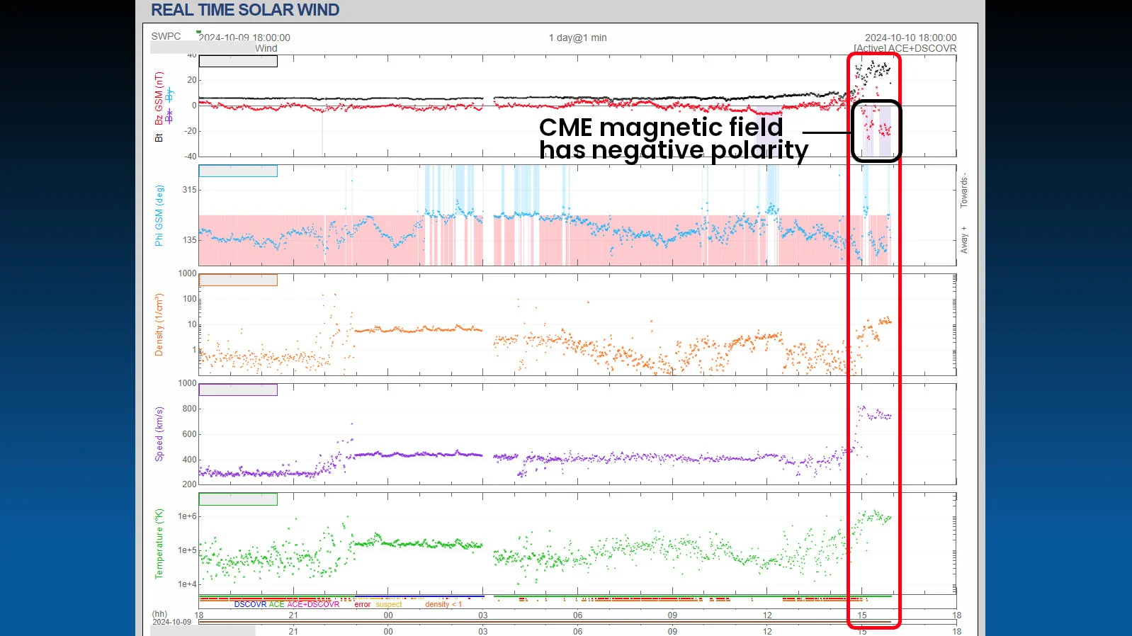Click the red 'error' legend entry
Screen dimensions: 1132x636
click(x=362, y=604)
